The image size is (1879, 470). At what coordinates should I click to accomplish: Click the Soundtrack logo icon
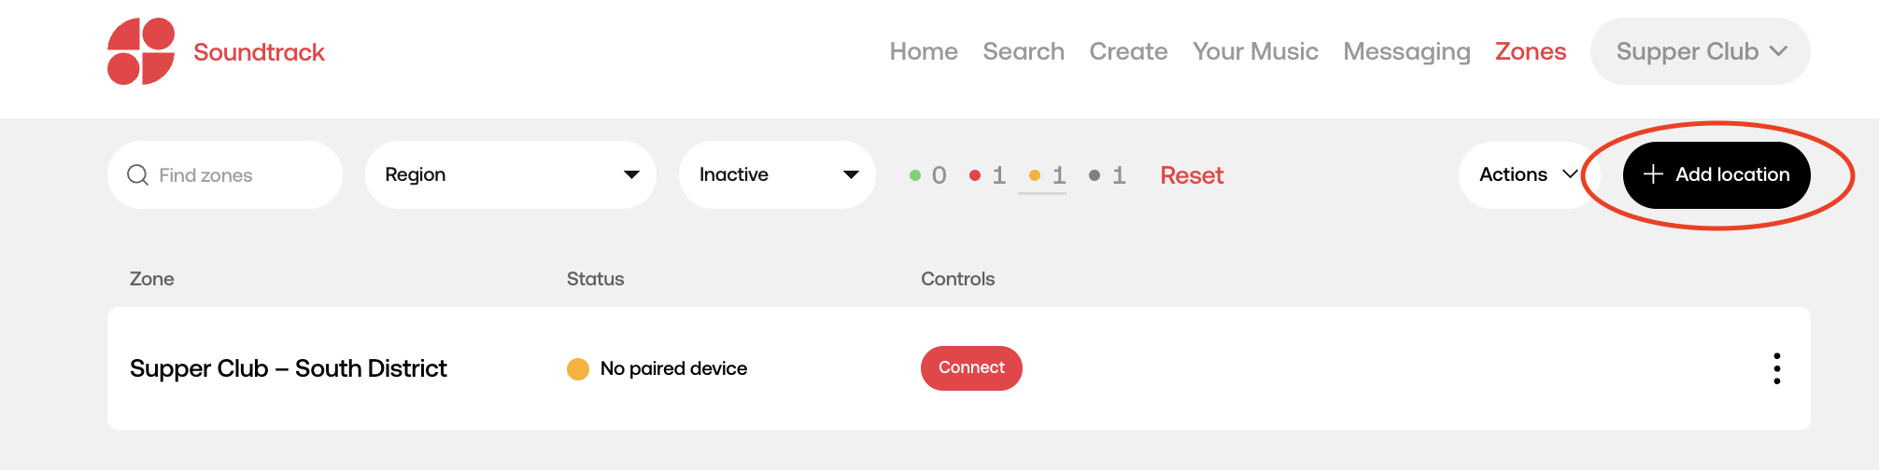(141, 51)
